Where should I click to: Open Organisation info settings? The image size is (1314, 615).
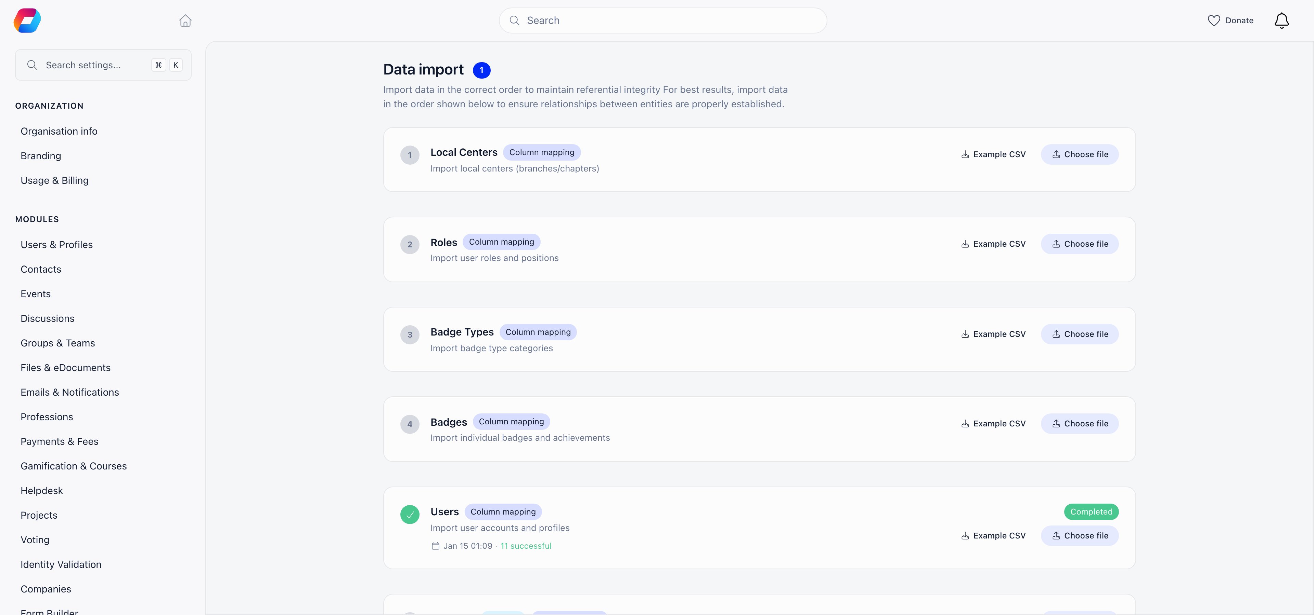[59, 131]
